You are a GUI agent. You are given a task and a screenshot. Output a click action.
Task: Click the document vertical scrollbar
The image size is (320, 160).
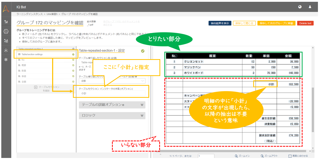point(313,110)
